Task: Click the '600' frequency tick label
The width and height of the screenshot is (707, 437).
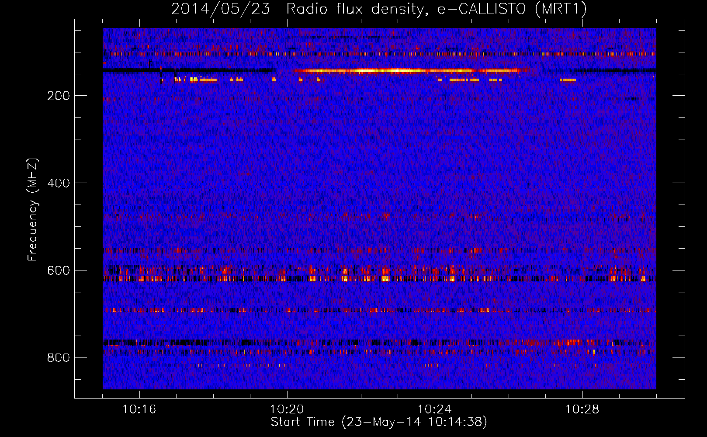Action: click(x=59, y=271)
